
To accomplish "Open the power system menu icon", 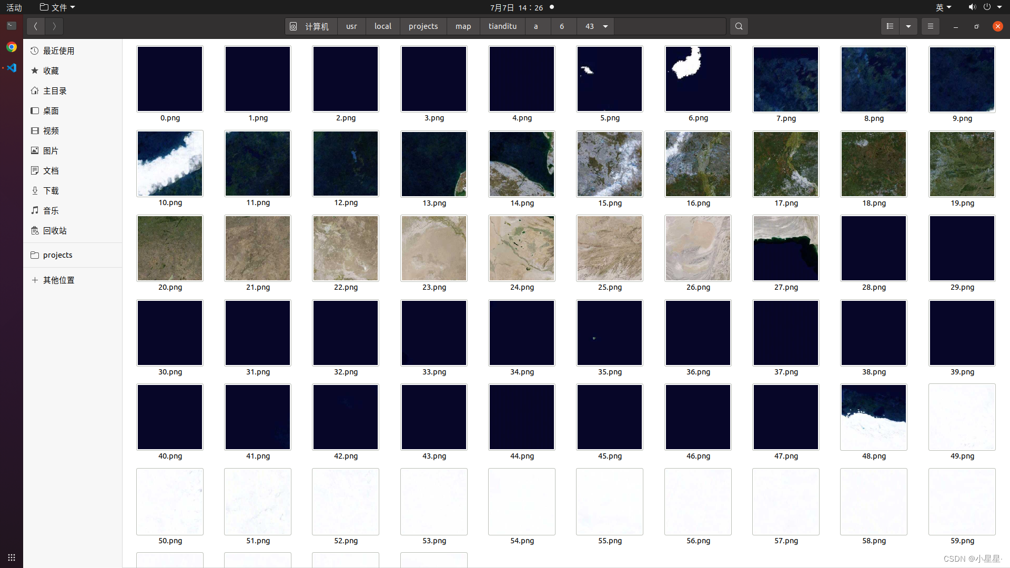I will 987,7.
